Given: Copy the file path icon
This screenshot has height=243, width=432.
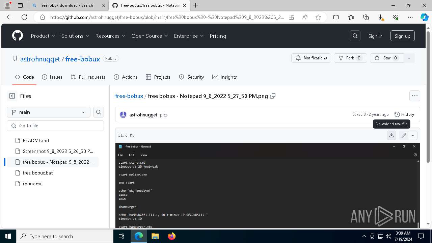Looking at the screenshot, I should point(273,96).
